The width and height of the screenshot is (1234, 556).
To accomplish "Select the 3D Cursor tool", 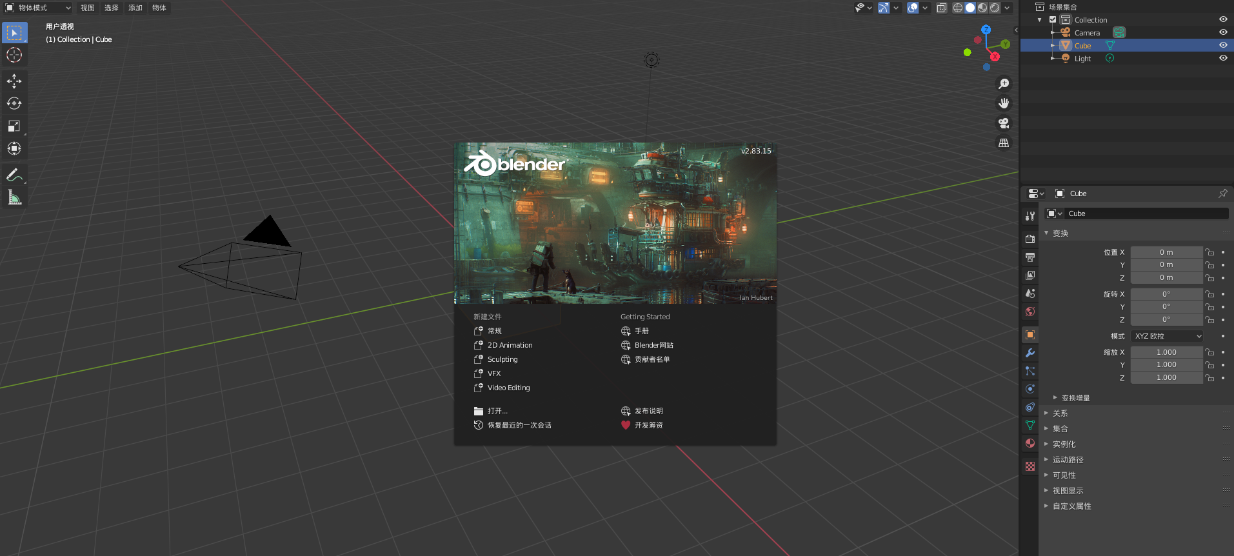I will [14, 55].
